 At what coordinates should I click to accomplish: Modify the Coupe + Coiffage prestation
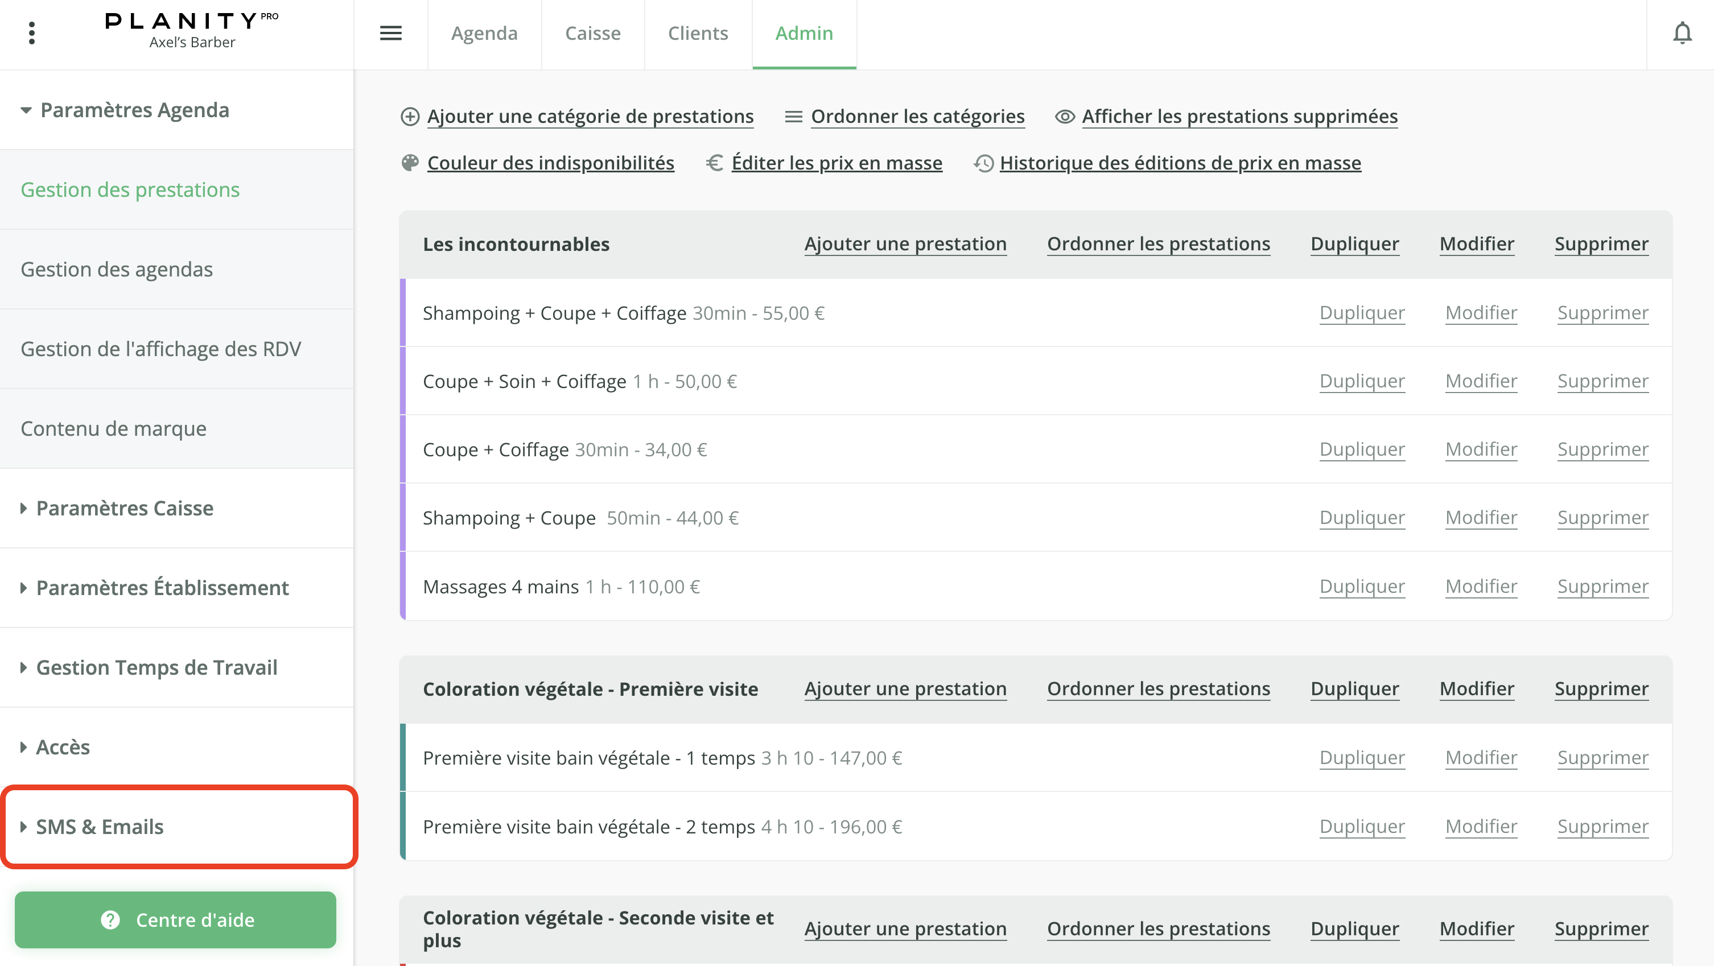(x=1481, y=449)
